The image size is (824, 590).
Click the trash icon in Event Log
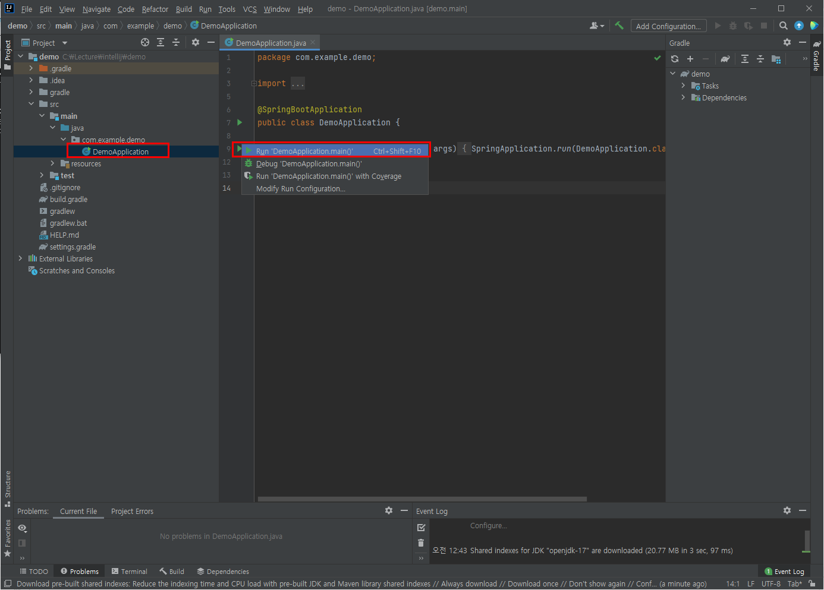pos(421,542)
